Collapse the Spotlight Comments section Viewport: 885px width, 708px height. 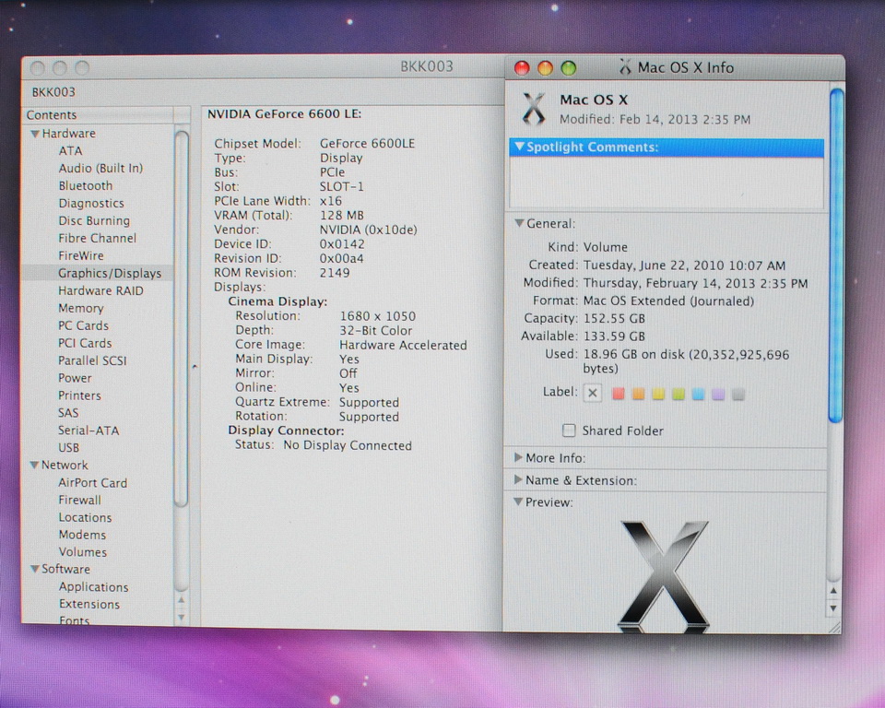tap(519, 147)
